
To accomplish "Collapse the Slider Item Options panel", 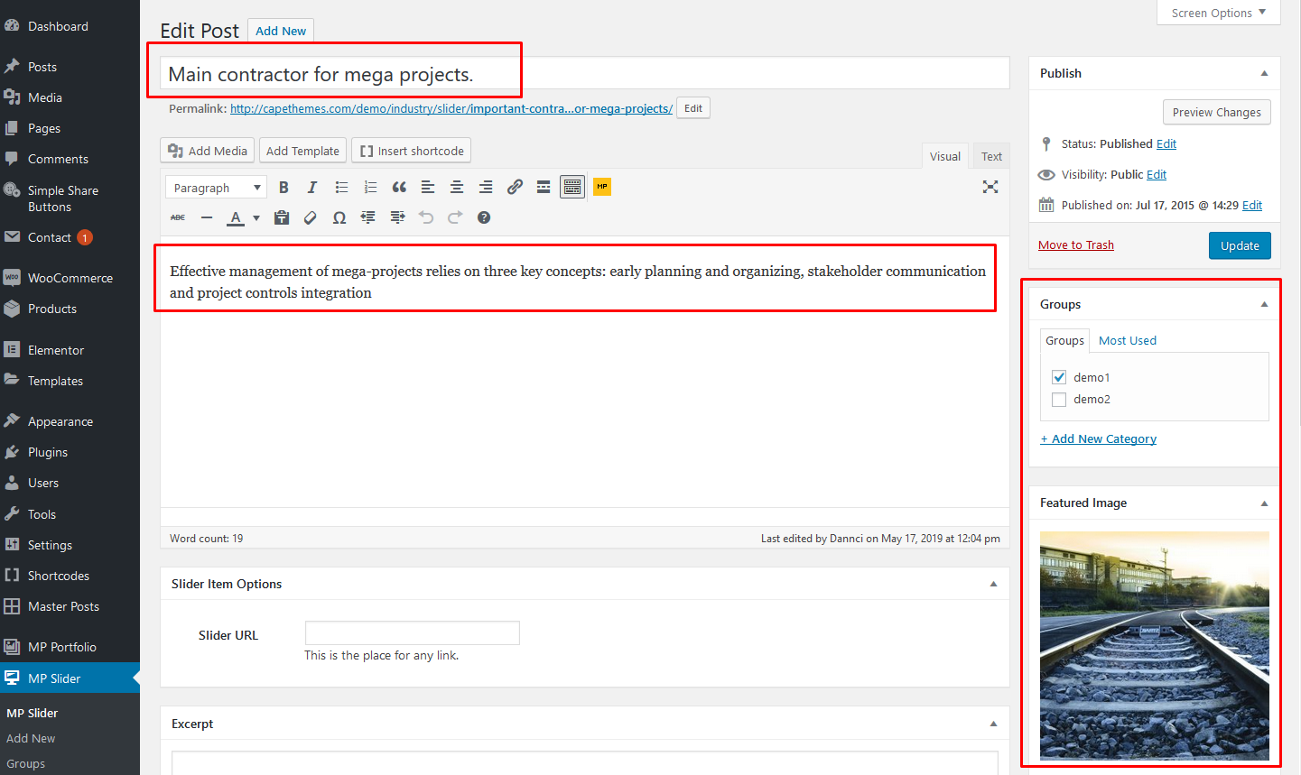I will [993, 584].
